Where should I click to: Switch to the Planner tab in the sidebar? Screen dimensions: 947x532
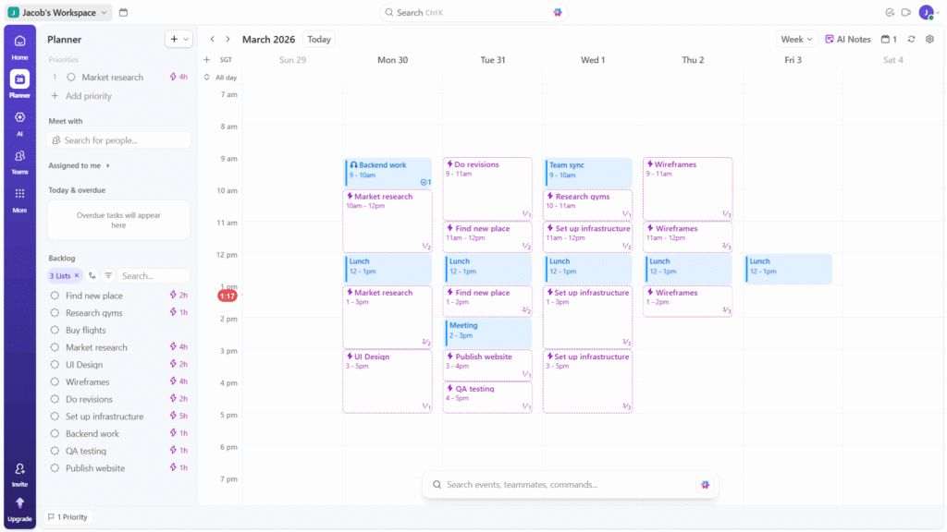pyautogui.click(x=19, y=79)
